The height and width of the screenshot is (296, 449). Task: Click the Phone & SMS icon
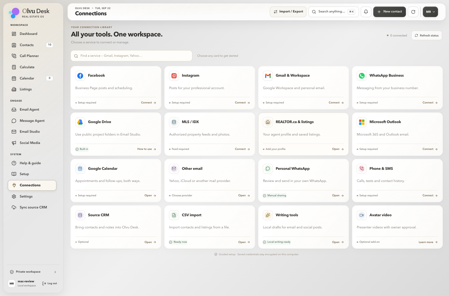(x=362, y=169)
